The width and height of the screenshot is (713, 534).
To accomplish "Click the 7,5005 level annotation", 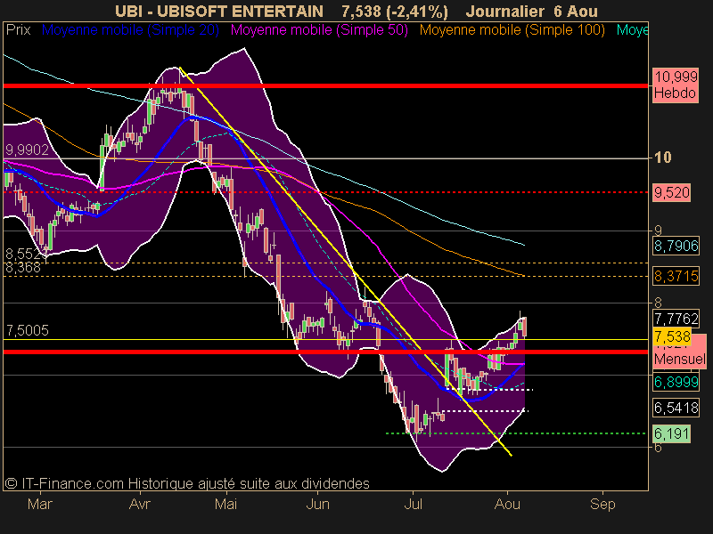I will coord(28,330).
